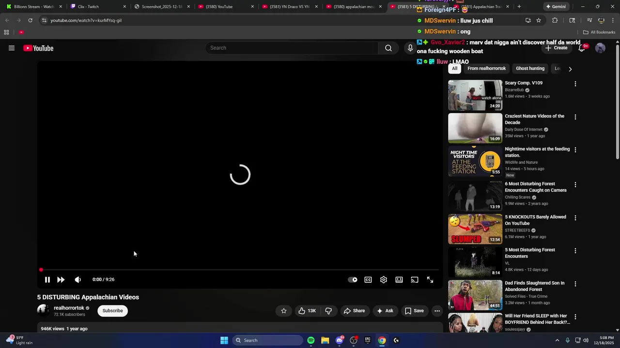Share this video
This screenshot has height=348, width=620.
coord(354,311)
